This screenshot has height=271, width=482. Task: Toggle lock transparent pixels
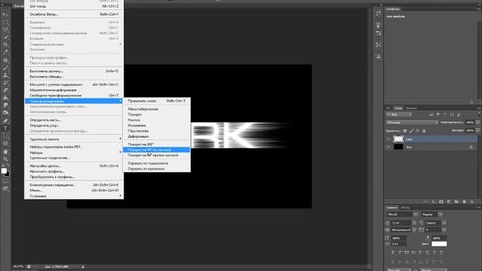(x=405, y=130)
